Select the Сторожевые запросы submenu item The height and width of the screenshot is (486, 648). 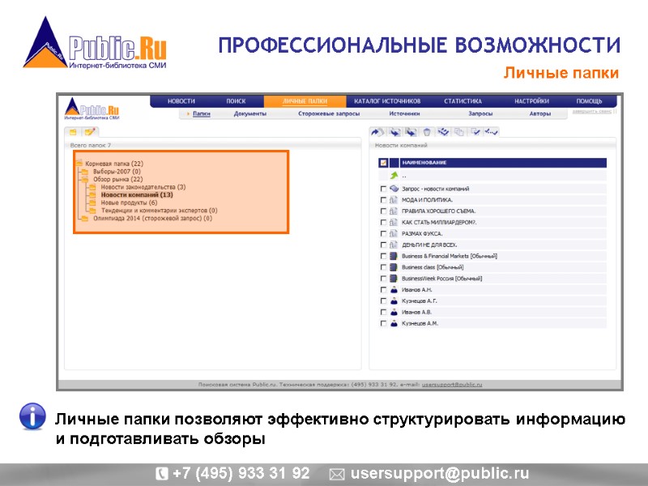tap(329, 113)
